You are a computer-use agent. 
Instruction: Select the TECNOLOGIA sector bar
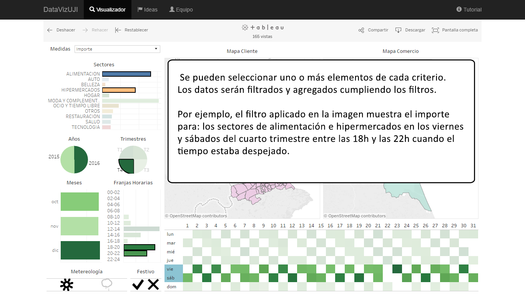[106, 127]
